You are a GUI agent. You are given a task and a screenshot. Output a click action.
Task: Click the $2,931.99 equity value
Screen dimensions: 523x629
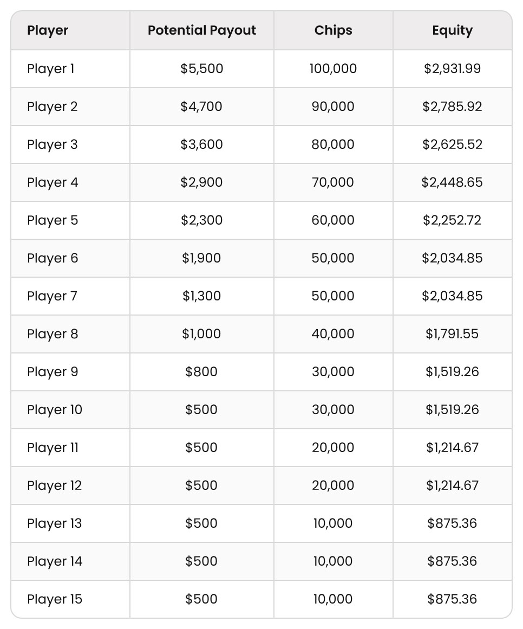click(452, 69)
